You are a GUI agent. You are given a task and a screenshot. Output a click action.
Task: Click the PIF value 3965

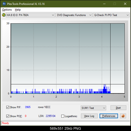28,107
